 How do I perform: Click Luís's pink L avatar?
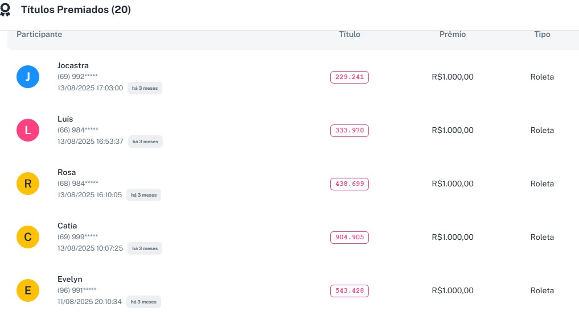pos(28,130)
